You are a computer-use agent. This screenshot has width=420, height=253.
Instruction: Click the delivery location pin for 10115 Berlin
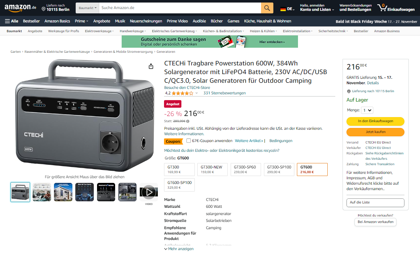43,9
